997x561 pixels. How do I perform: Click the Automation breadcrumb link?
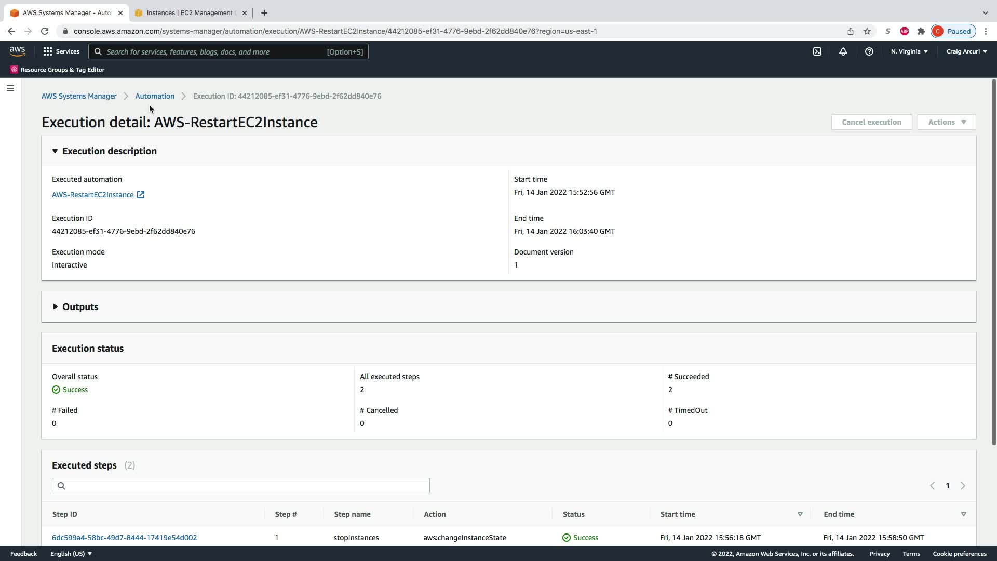coord(155,96)
